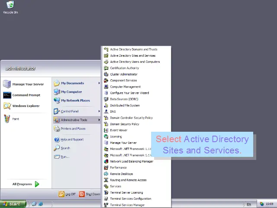Screen dimensions: 277x208
Task: Launch Cluster Administrator icon
Action: pos(106,74)
